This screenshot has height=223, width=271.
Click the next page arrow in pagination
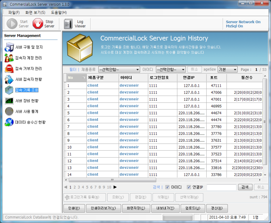[115, 187]
